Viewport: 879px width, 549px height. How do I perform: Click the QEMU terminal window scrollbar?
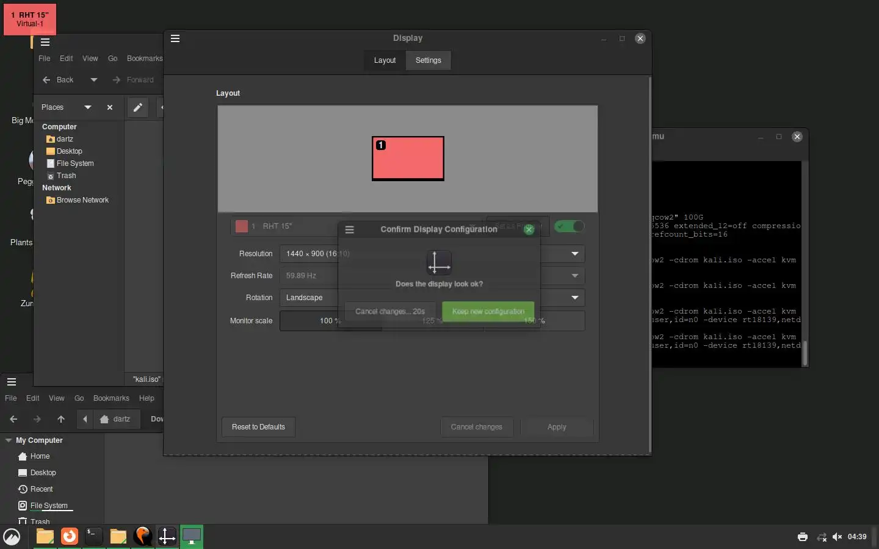click(x=805, y=353)
